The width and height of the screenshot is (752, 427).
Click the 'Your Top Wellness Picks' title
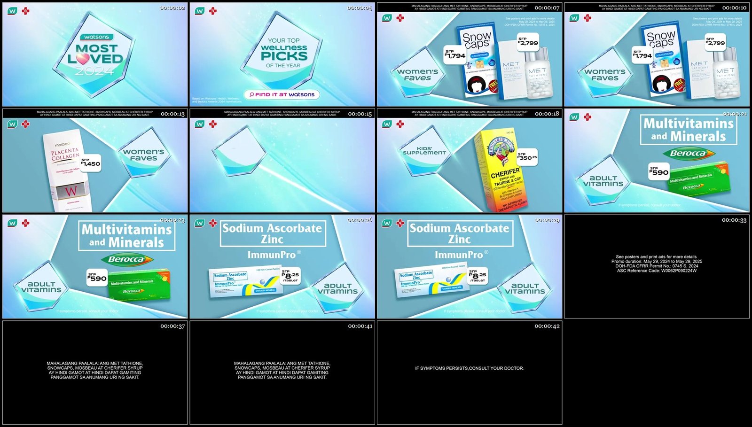coord(284,53)
